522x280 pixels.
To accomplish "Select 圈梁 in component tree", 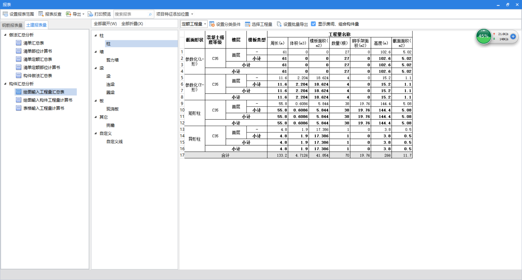I will (110, 92).
